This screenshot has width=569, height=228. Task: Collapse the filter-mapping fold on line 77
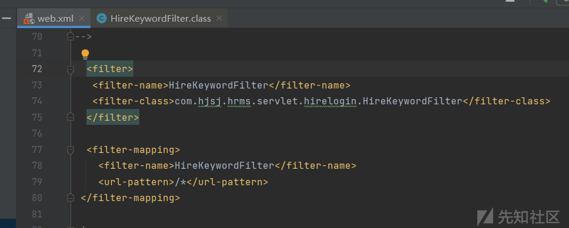click(x=71, y=150)
